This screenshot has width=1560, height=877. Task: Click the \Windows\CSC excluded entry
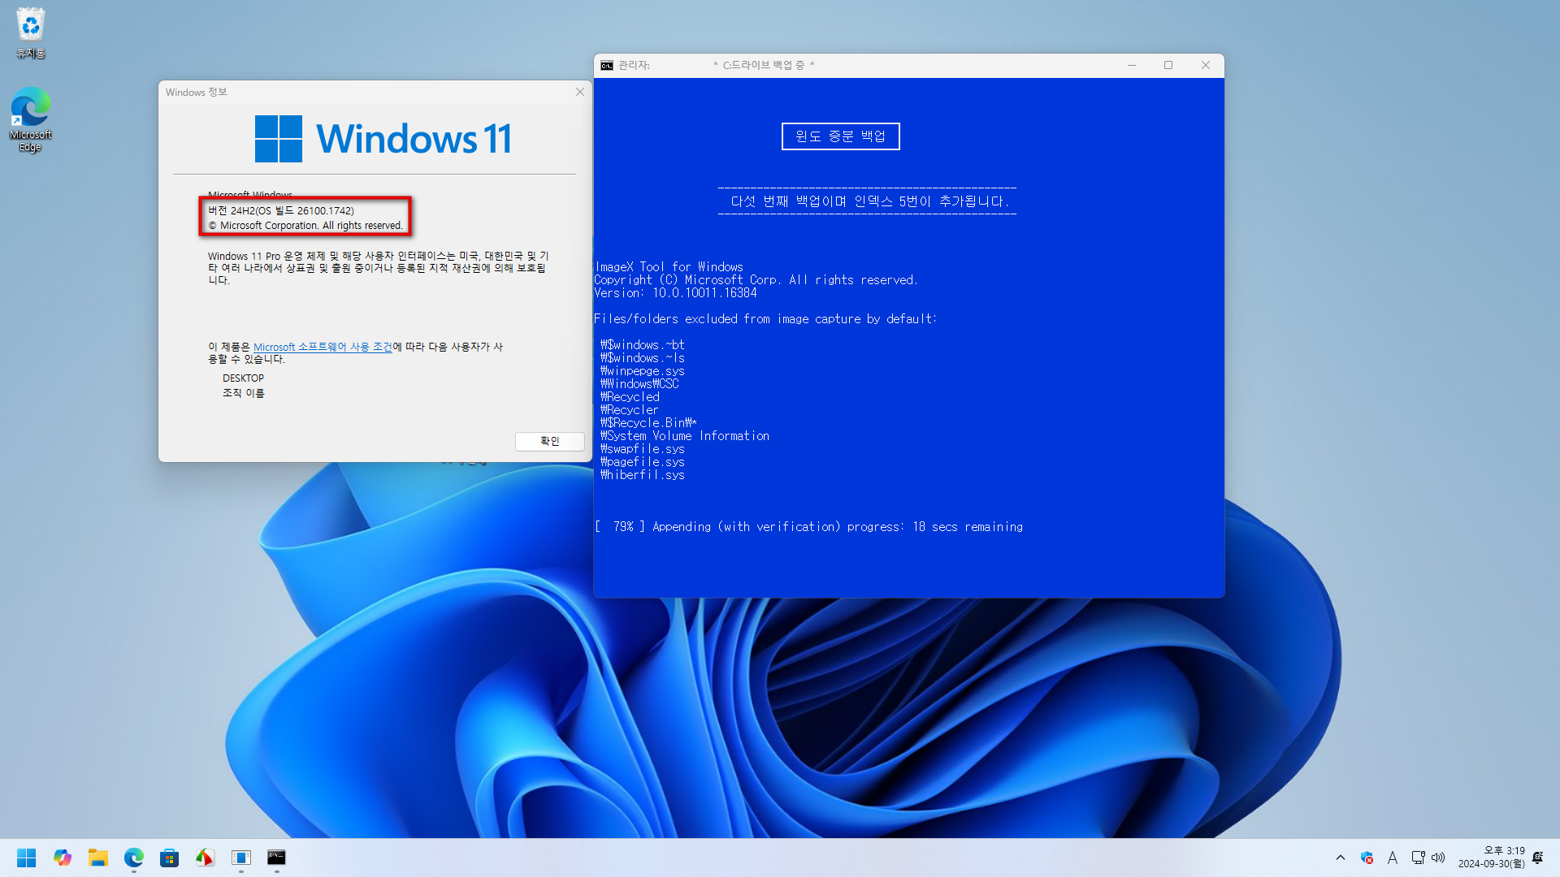[x=639, y=384]
